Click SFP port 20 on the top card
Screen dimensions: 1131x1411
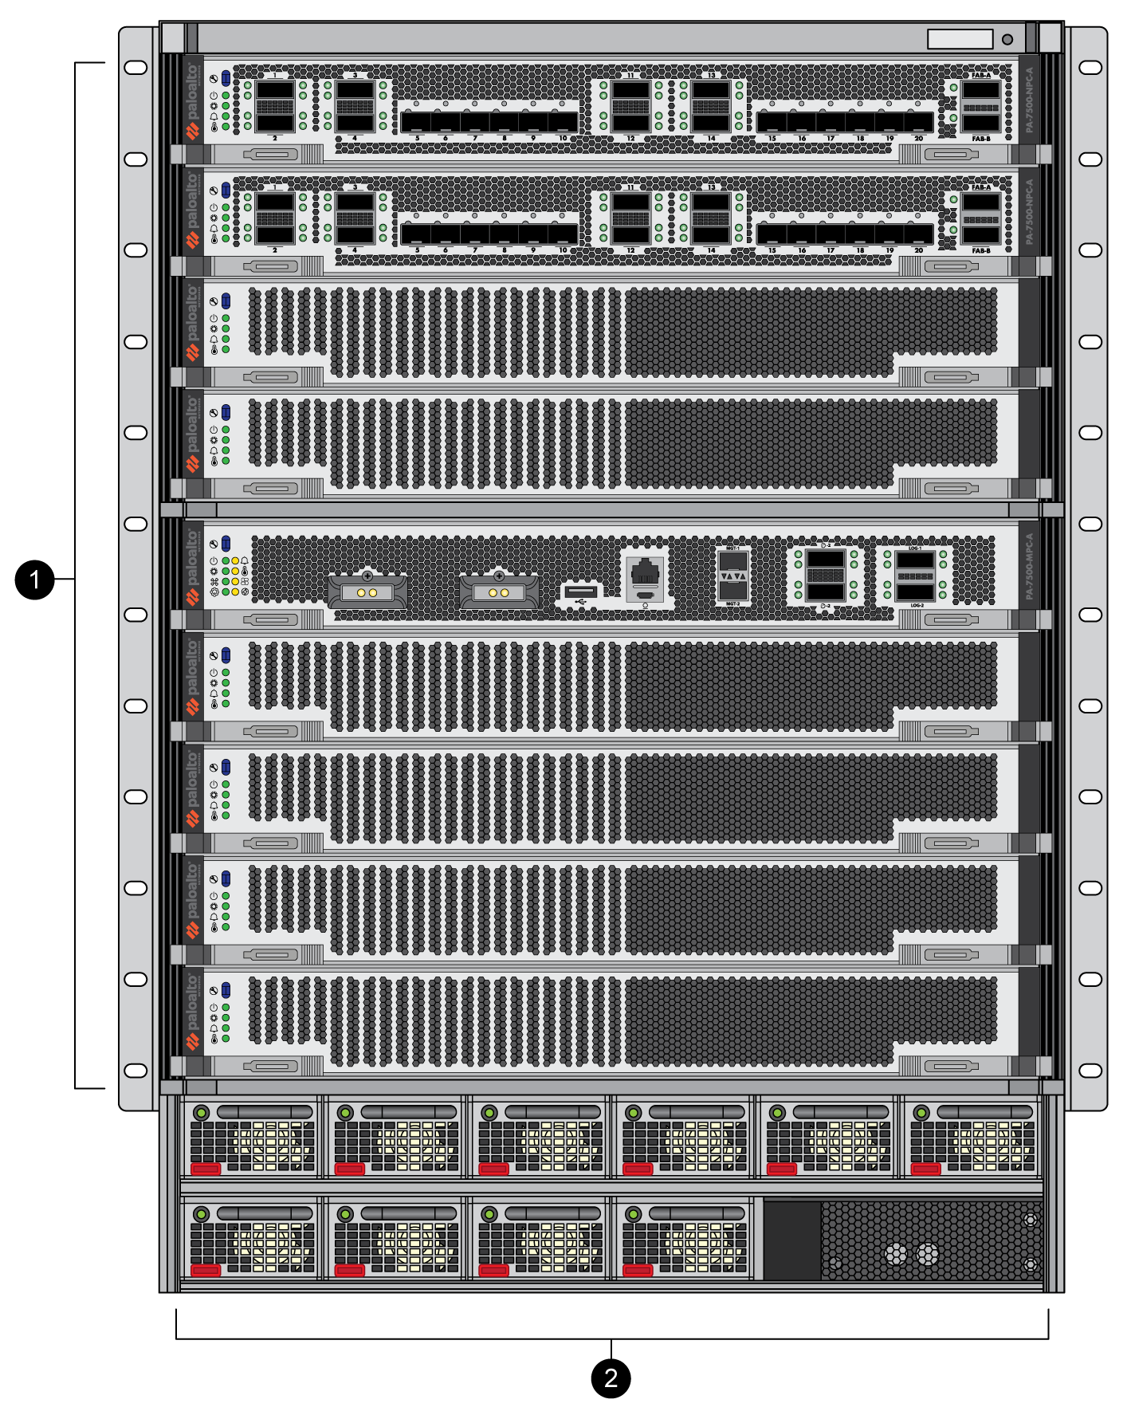coord(918,122)
